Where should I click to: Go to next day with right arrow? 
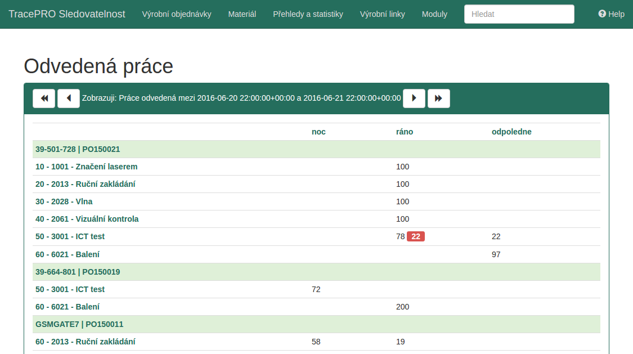coord(414,98)
